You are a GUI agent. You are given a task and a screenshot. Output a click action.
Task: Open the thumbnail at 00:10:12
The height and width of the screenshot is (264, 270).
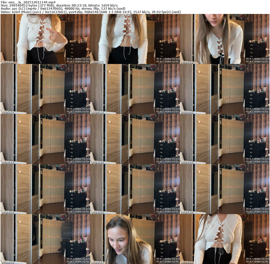[x=45, y=139]
